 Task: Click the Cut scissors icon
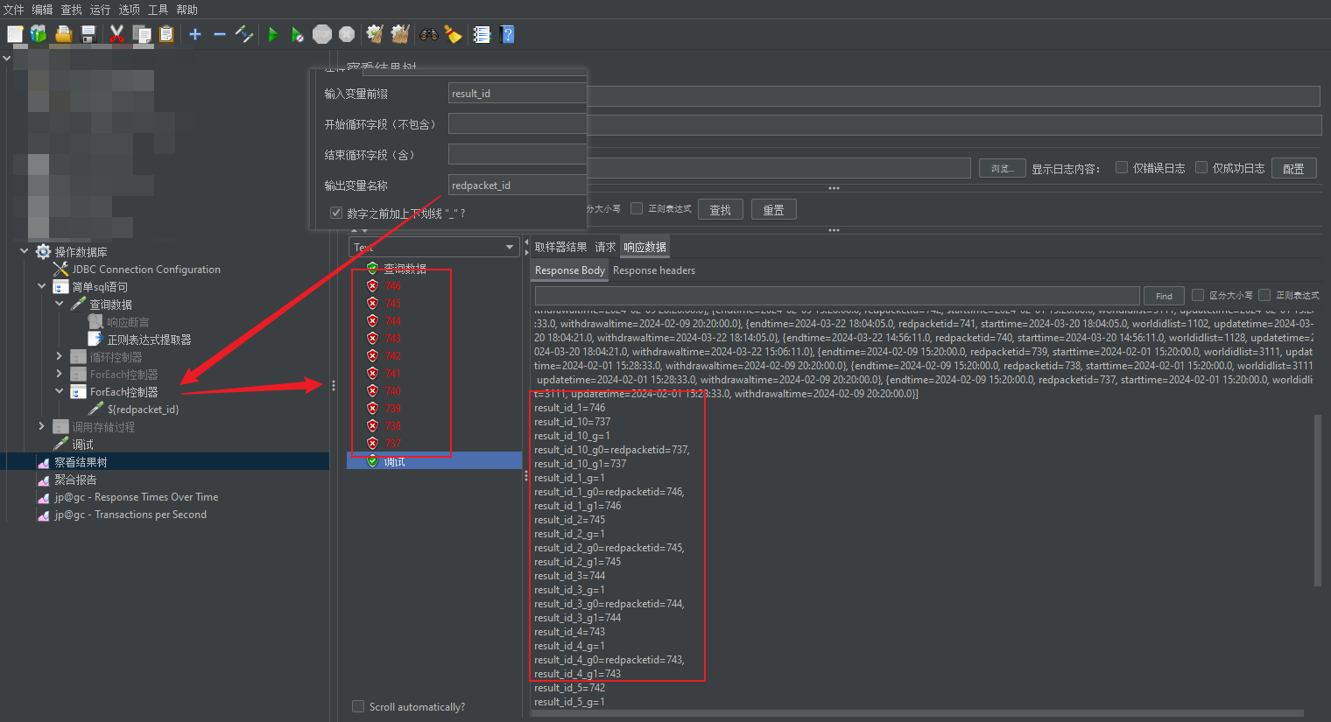coord(116,34)
